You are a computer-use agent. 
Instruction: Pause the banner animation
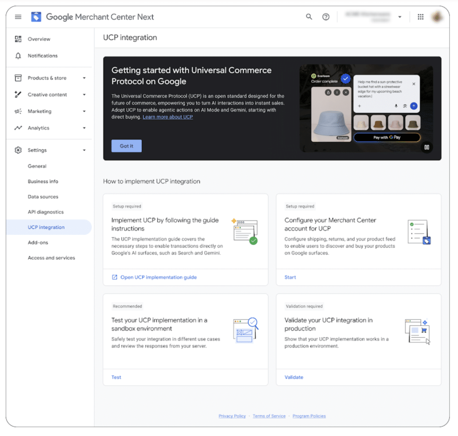tap(427, 147)
